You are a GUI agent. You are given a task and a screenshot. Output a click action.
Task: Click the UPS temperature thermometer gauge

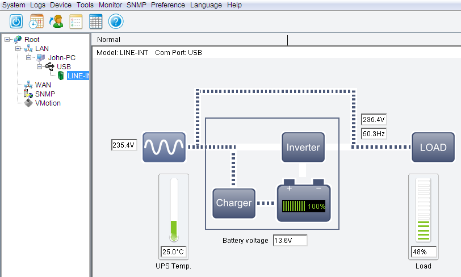[174, 210]
